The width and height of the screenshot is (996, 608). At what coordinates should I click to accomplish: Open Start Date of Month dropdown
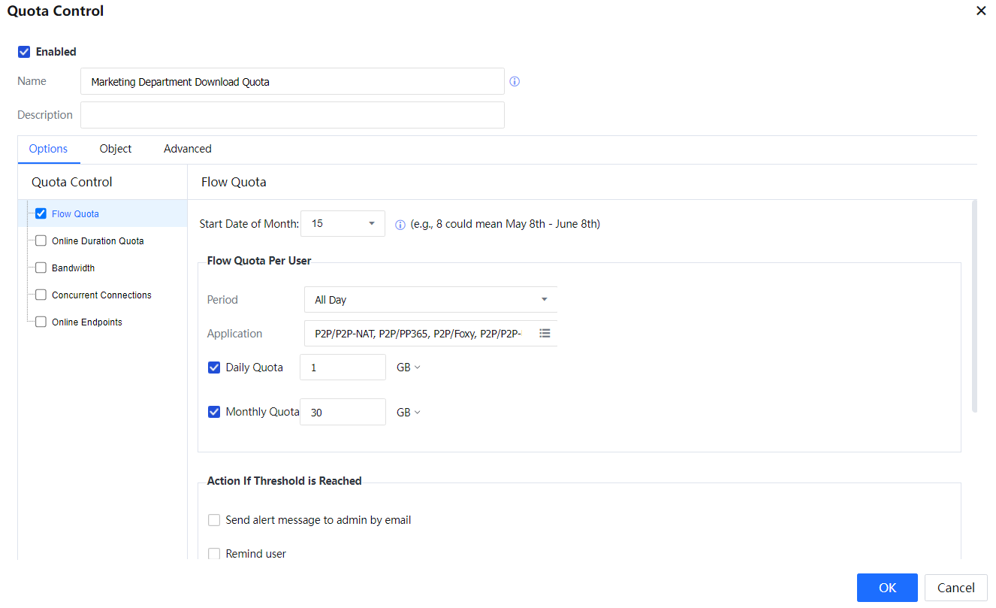[343, 224]
